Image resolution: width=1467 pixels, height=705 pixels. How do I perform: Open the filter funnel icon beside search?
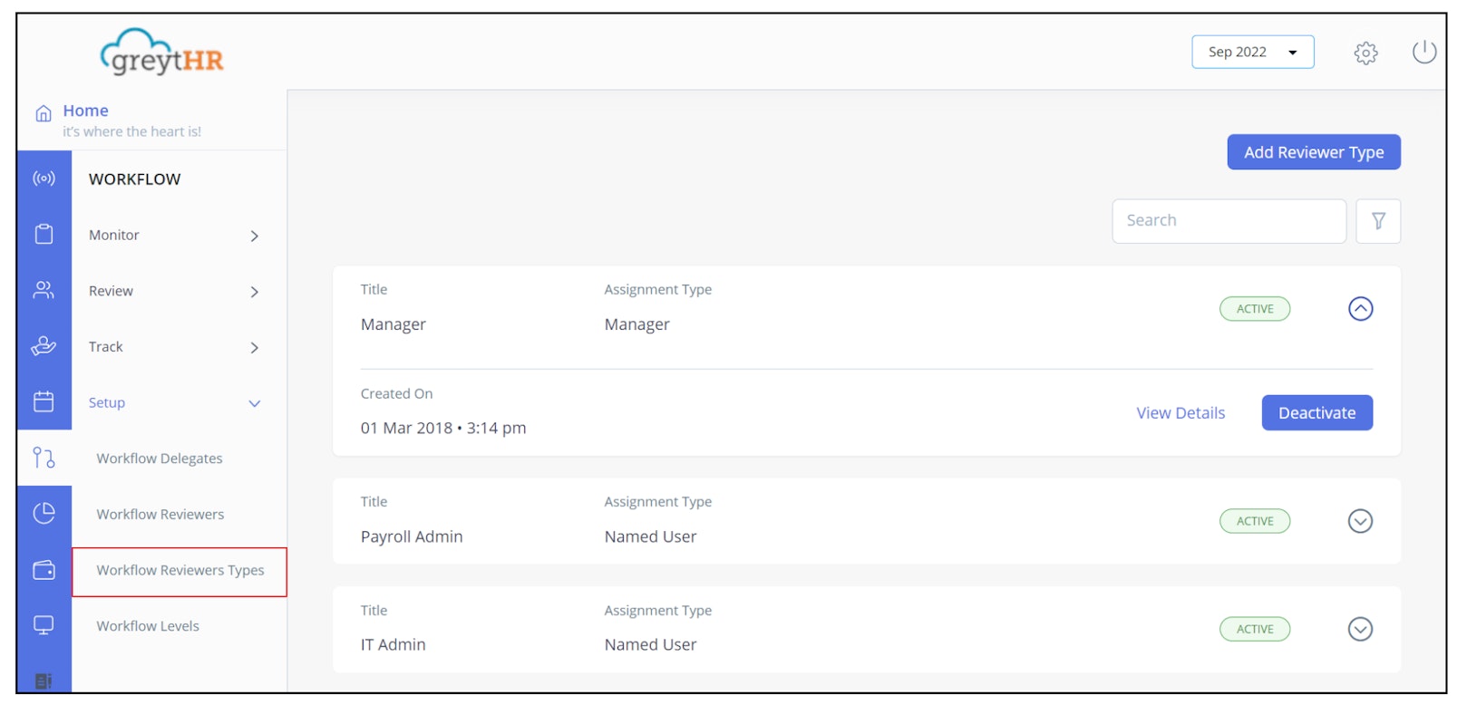[1378, 220]
